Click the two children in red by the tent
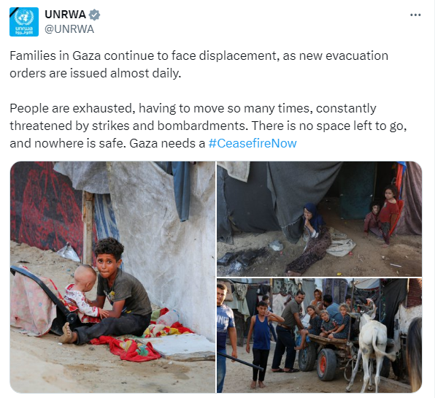 [382, 217]
